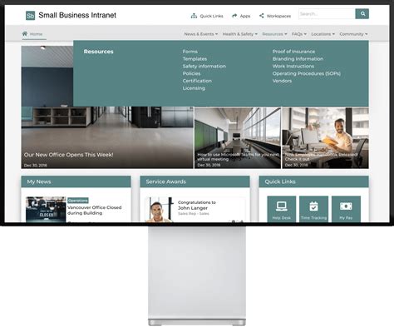Viewport: 394px width, 328px height.
Task: Collapse the Resources dropdown menu
Action: pos(274,34)
